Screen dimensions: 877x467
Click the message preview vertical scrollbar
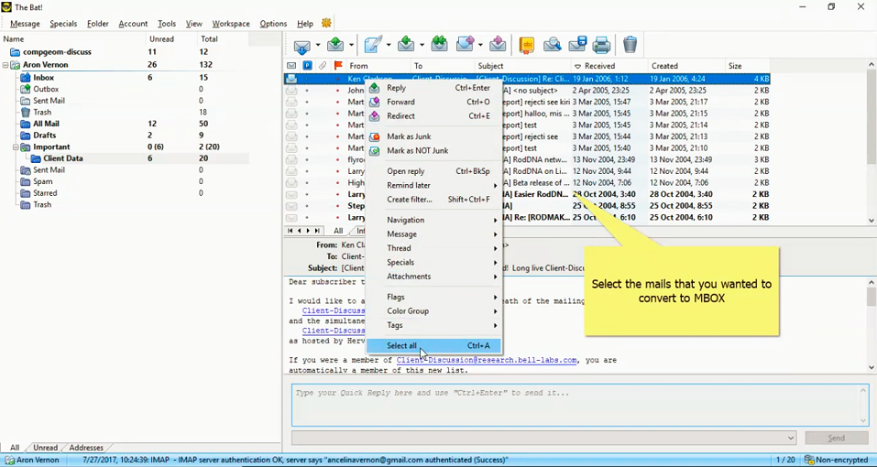871,324
